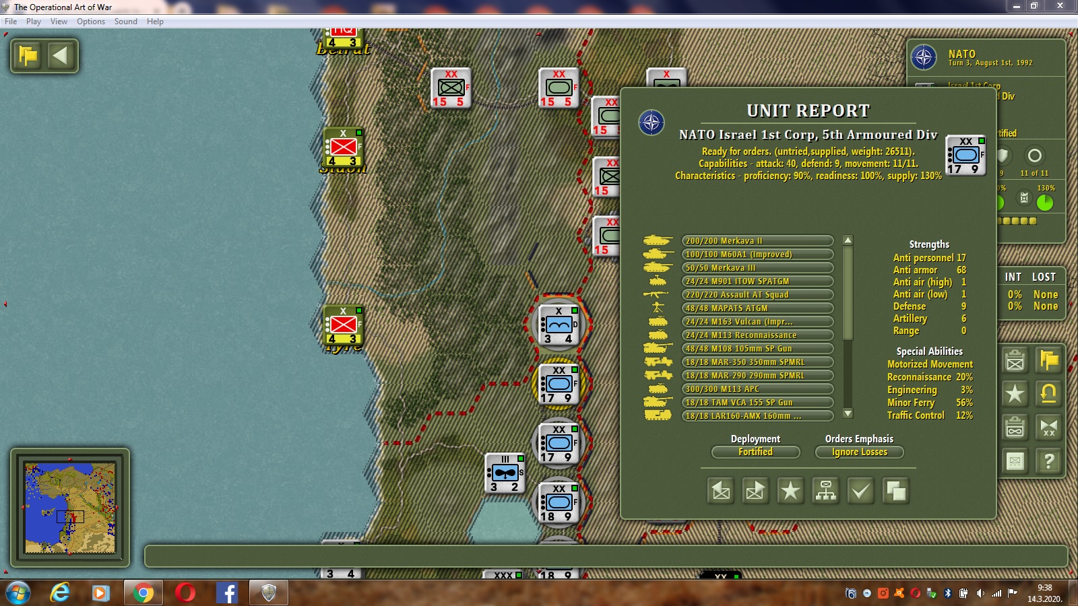Click the question mark help button
The height and width of the screenshot is (606, 1078).
pos(1048,461)
